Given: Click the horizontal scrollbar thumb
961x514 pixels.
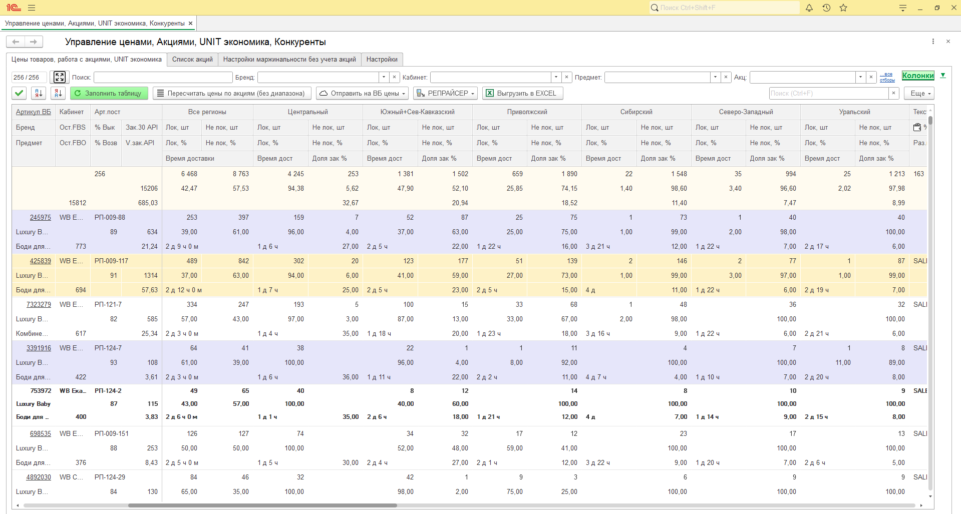Looking at the screenshot, I should 262,505.
